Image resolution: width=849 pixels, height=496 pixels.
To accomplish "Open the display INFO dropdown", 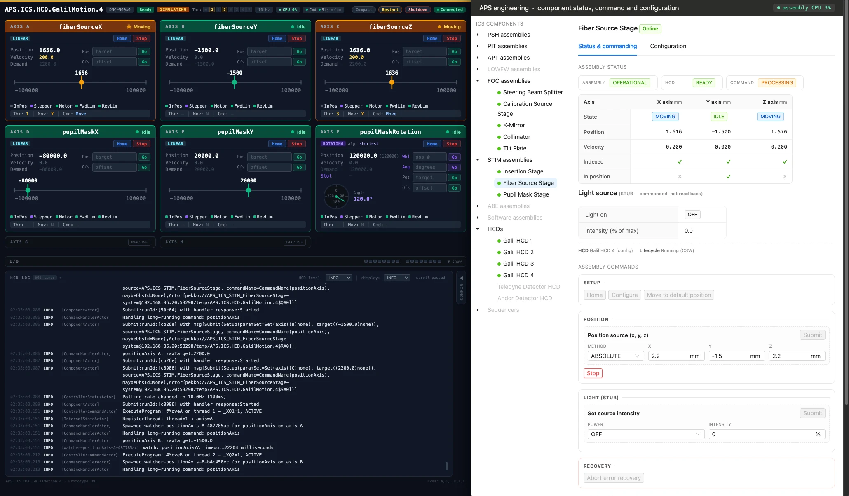I will pos(397,278).
